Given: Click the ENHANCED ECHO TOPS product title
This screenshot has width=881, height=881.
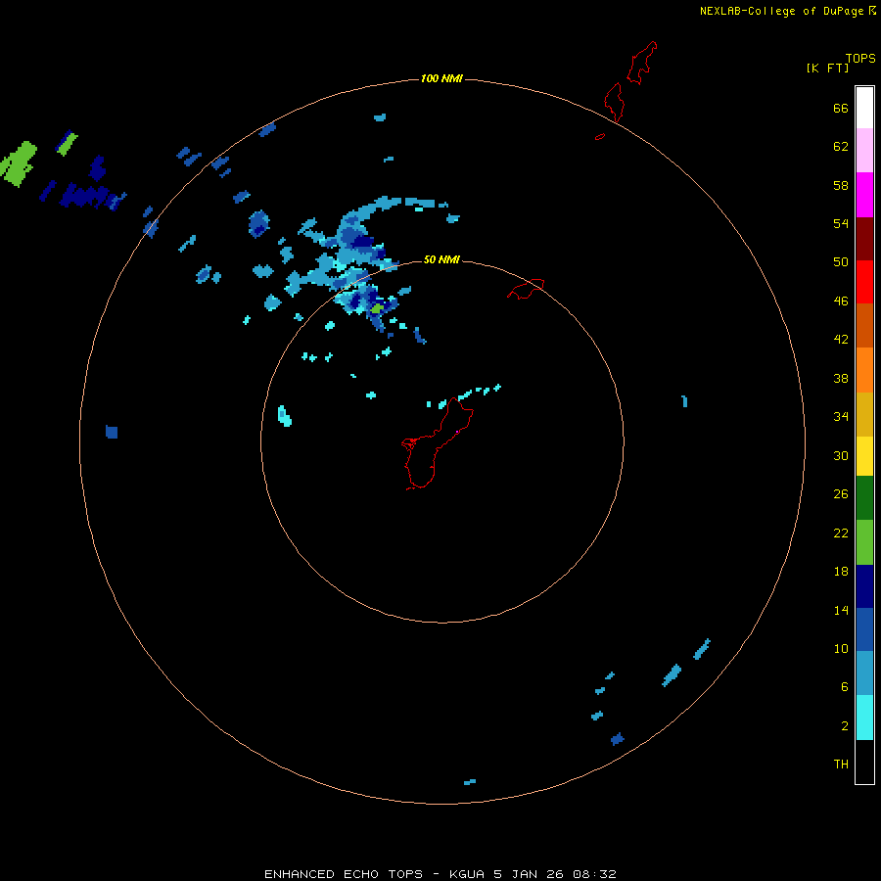Looking at the screenshot, I should [344, 874].
